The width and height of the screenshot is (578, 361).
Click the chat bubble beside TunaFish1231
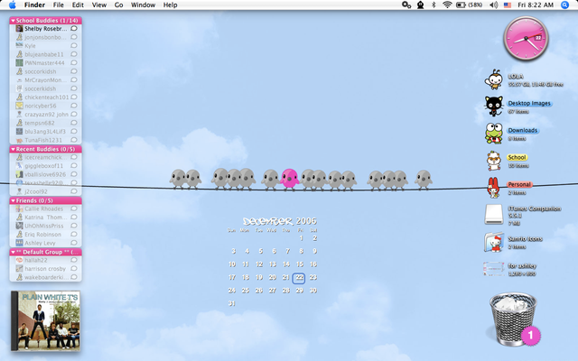click(74, 140)
